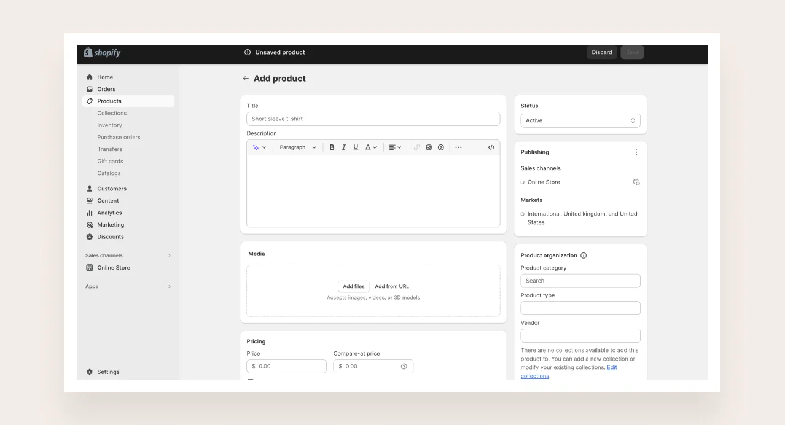Underline text using description toolbar
The height and width of the screenshot is (425, 785).
(x=356, y=147)
